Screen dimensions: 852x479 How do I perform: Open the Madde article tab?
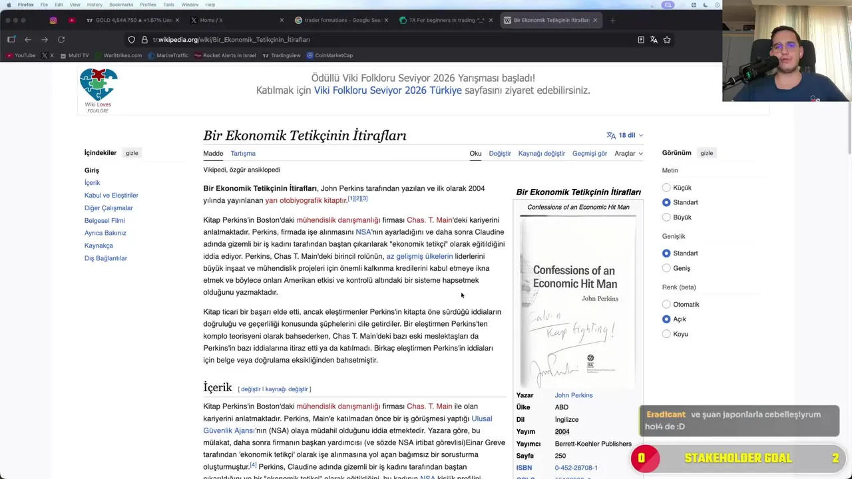[x=213, y=154]
